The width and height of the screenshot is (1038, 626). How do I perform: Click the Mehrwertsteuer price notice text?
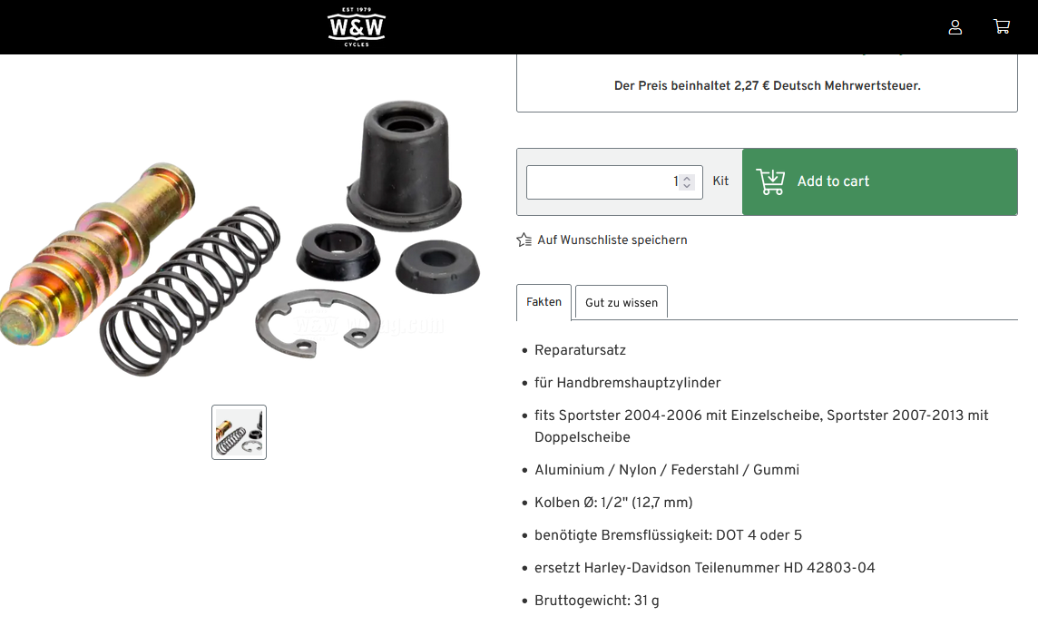(x=767, y=86)
